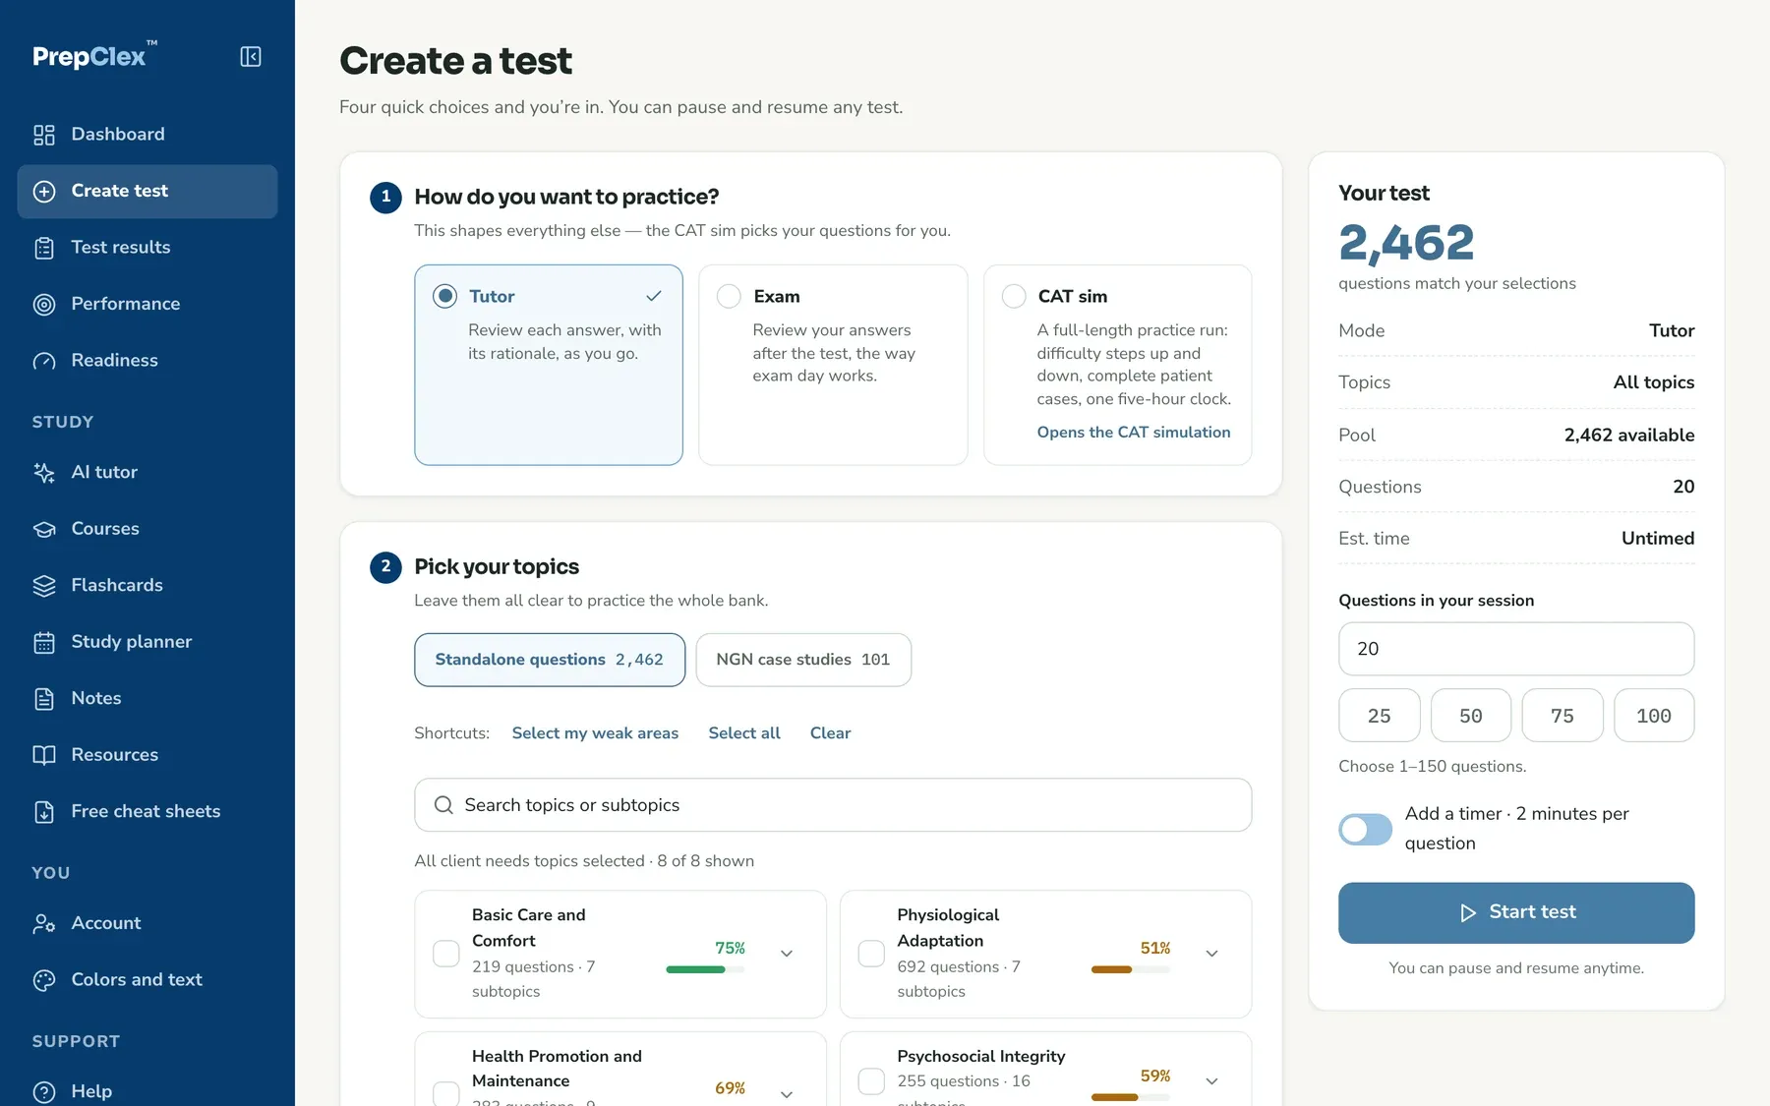
Task: Click the Test results clipboard icon
Action: pyautogui.click(x=44, y=248)
